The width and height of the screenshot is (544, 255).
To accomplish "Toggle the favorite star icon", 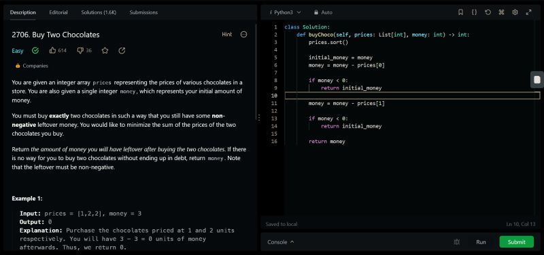I will coord(105,50).
